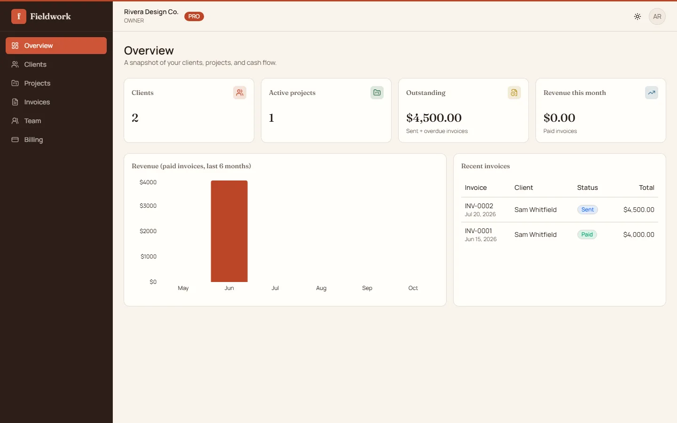Click Sam Whitfield in the INV-0002 row

point(535,210)
